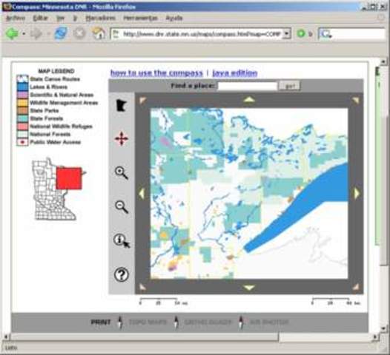The image size is (390, 355).
Task: Pan map south with bottom arrow
Action: click(x=249, y=288)
